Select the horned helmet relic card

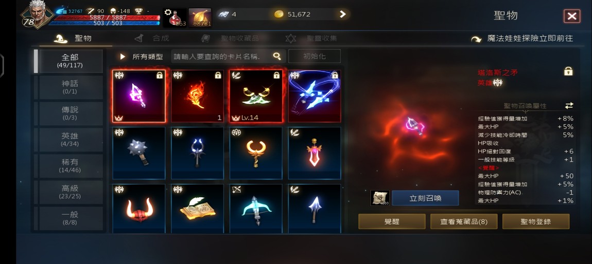139,208
